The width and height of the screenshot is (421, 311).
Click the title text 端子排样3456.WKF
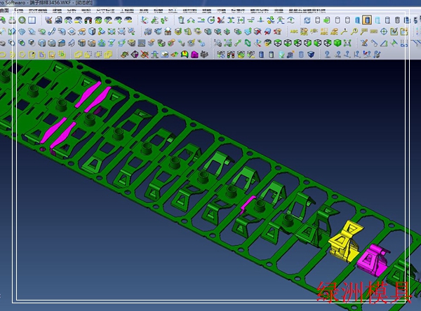pyautogui.click(x=50, y=3)
